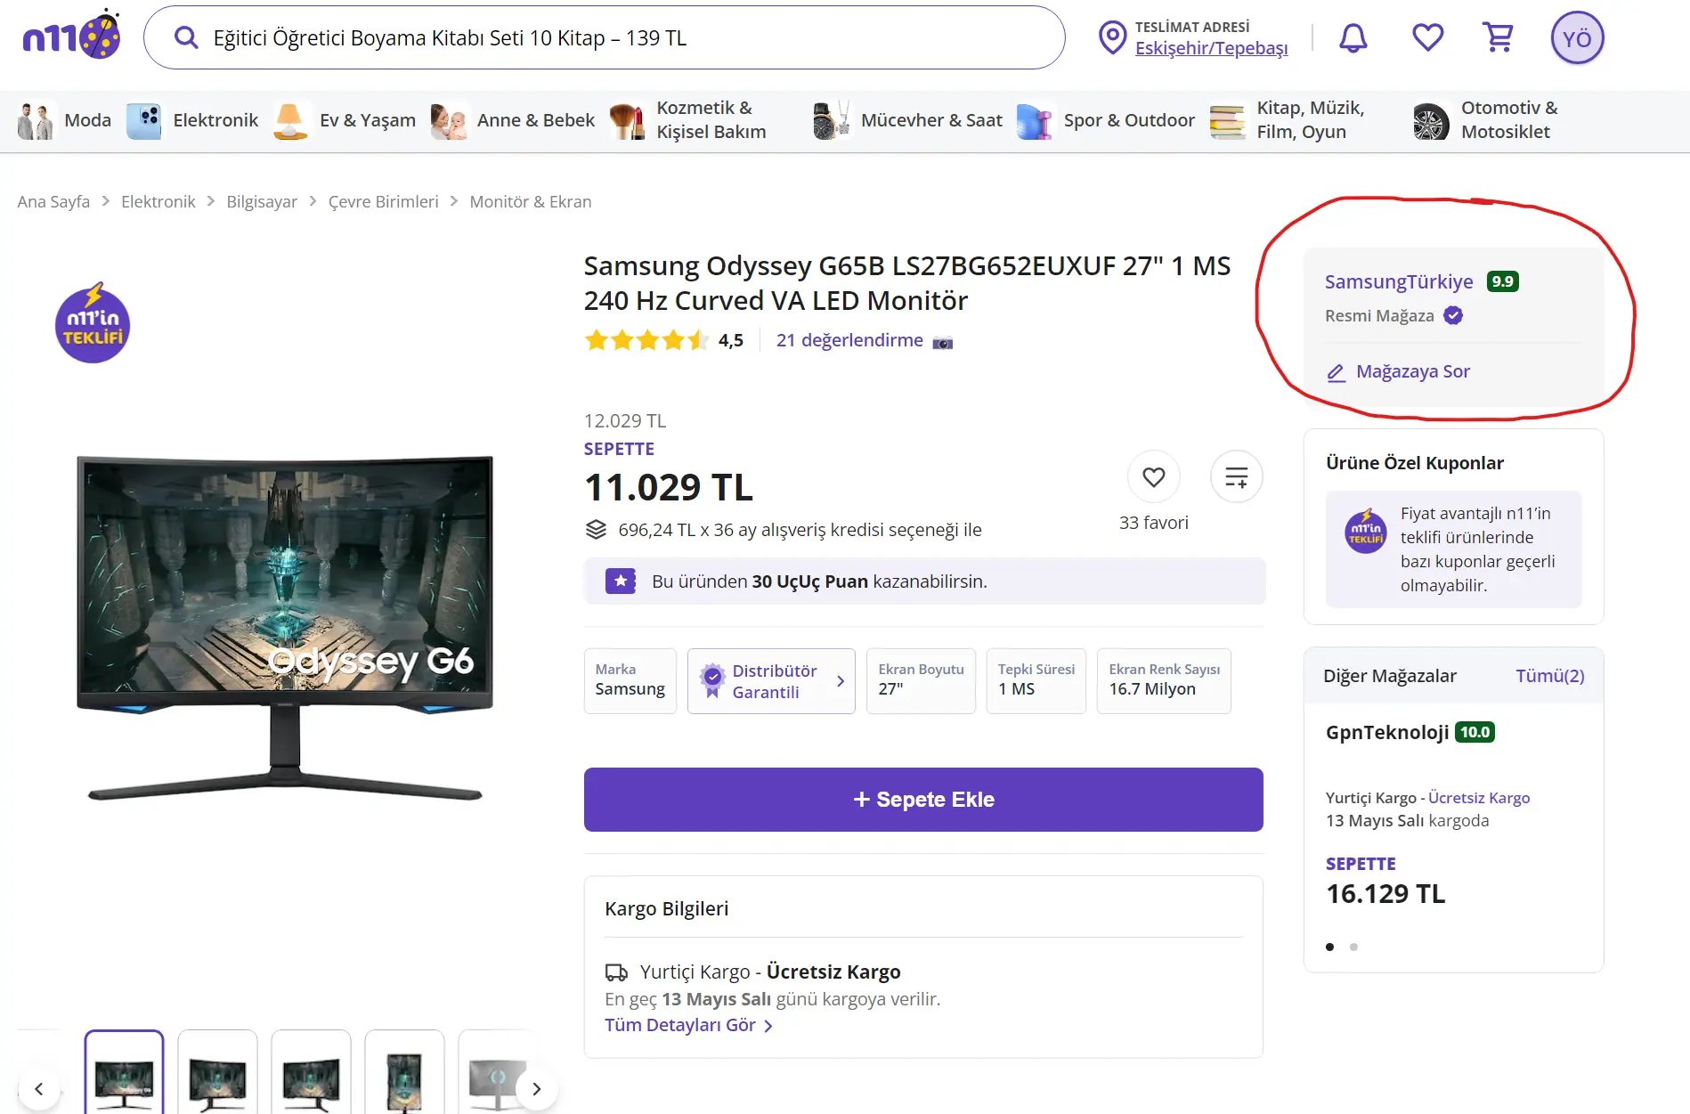Open the Distribütör Garantili badge
The height and width of the screenshot is (1114, 1690).
click(x=771, y=681)
